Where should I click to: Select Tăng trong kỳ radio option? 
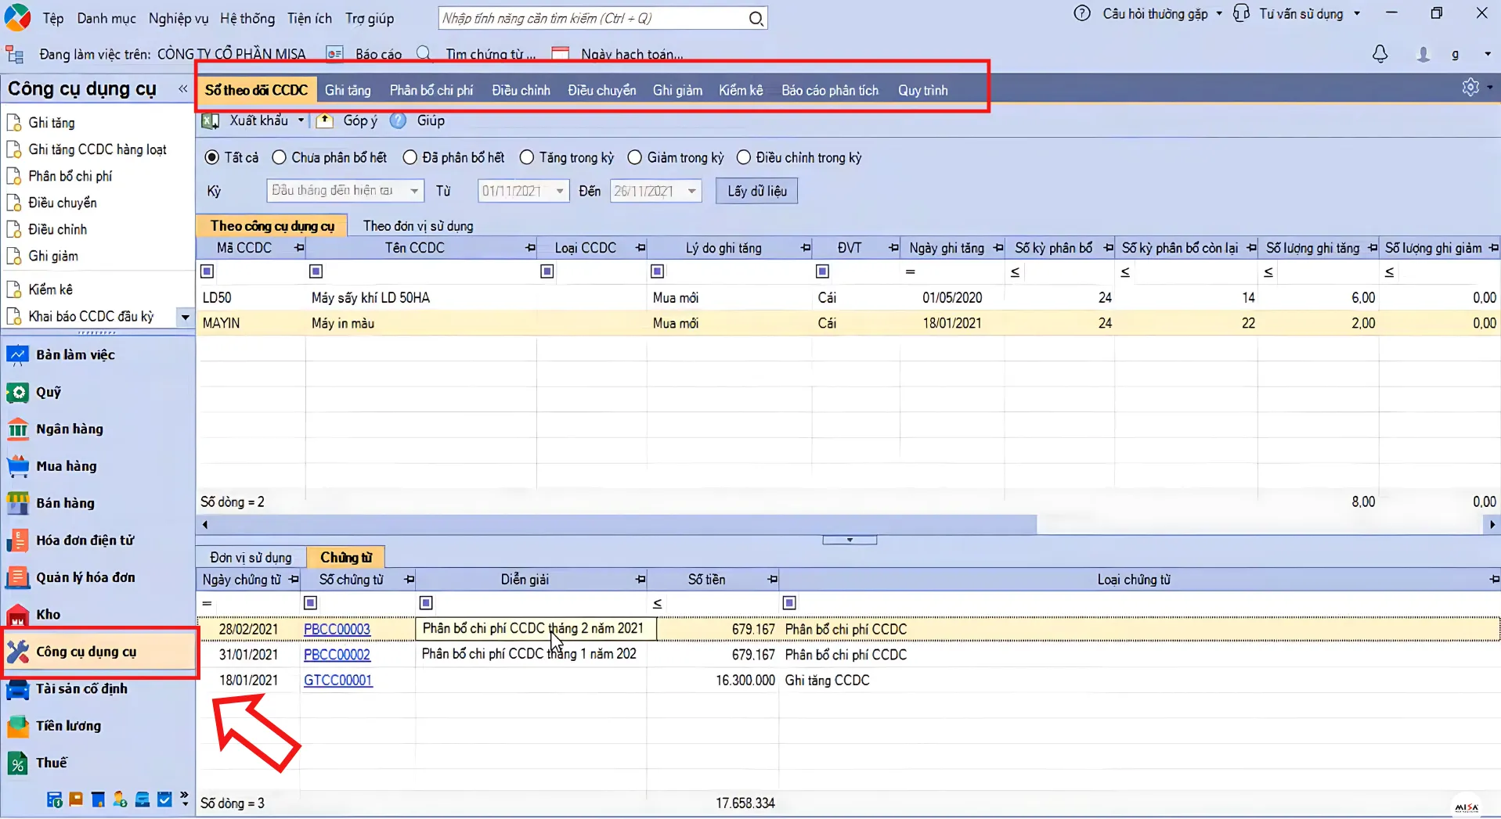[x=527, y=157]
